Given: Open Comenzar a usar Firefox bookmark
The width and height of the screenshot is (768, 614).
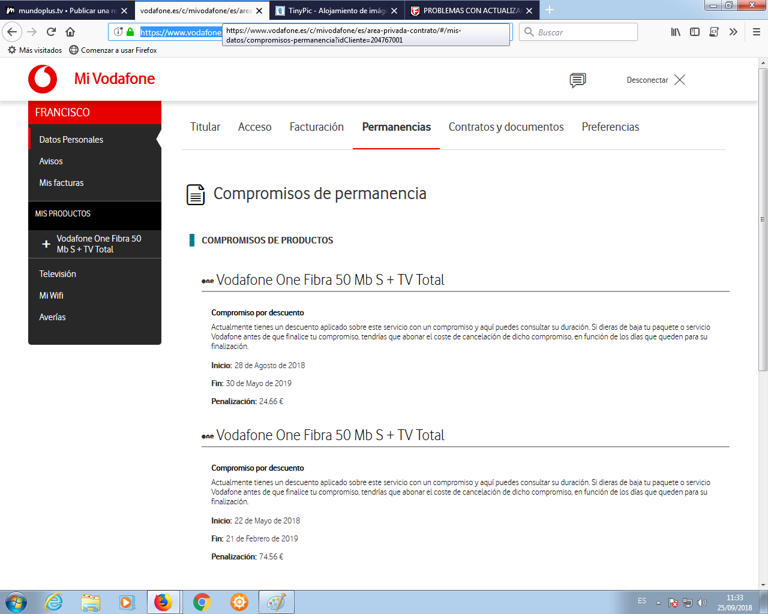Looking at the screenshot, I should click(x=113, y=50).
